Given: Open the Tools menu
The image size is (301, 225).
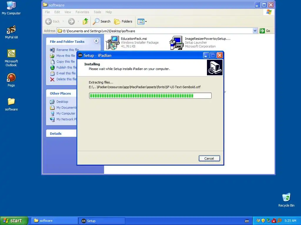Looking at the screenshot, I should tap(97, 12).
